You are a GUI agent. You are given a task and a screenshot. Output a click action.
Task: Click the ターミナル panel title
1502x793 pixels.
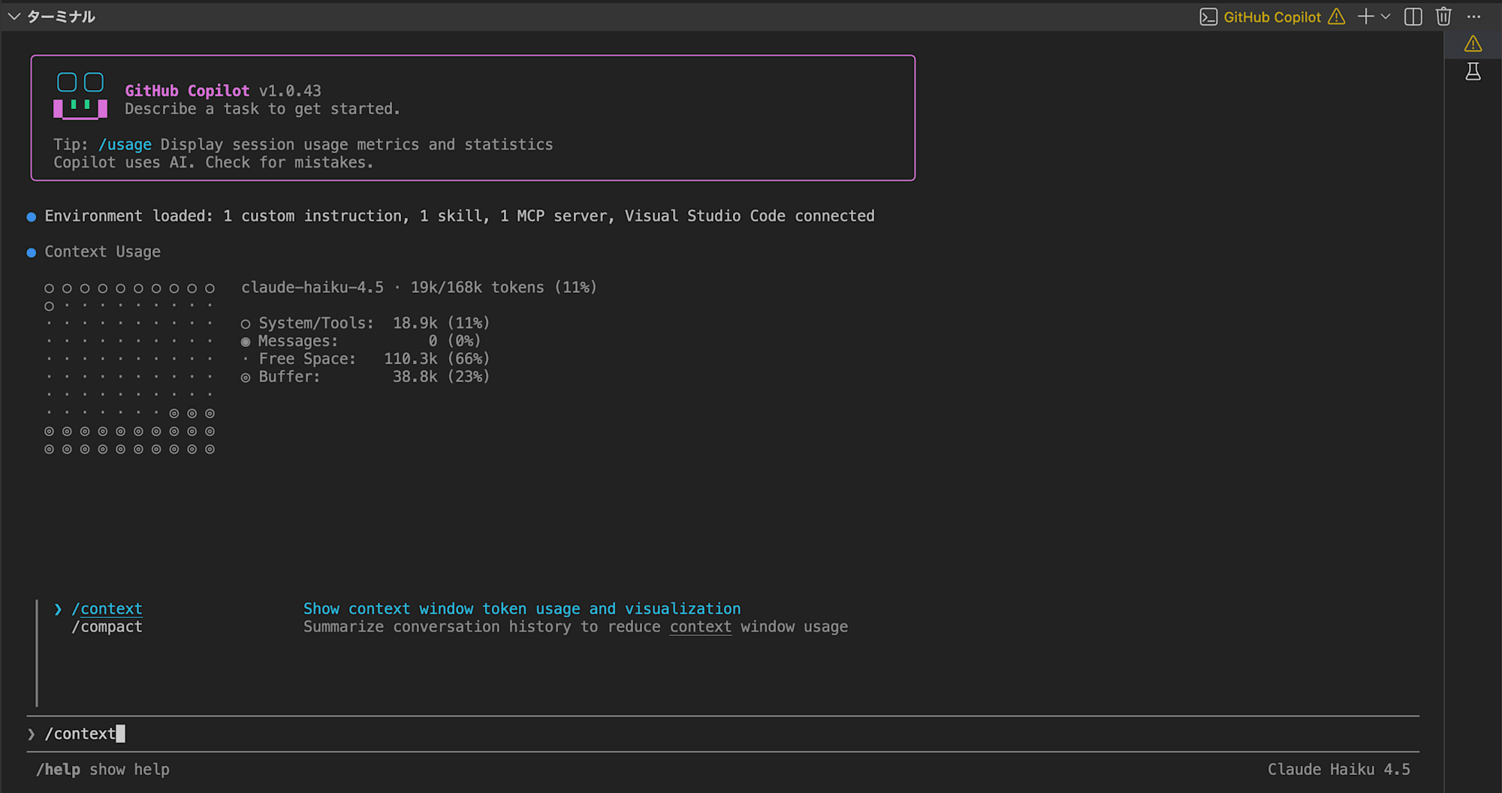(x=61, y=17)
